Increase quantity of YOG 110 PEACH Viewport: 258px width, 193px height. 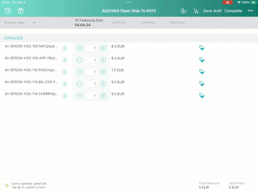(x=103, y=72)
